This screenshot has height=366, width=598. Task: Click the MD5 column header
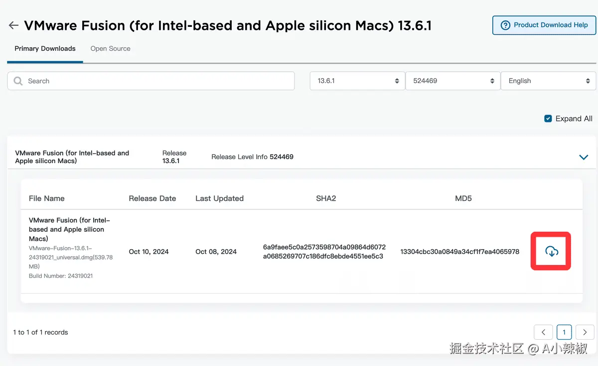click(x=463, y=198)
